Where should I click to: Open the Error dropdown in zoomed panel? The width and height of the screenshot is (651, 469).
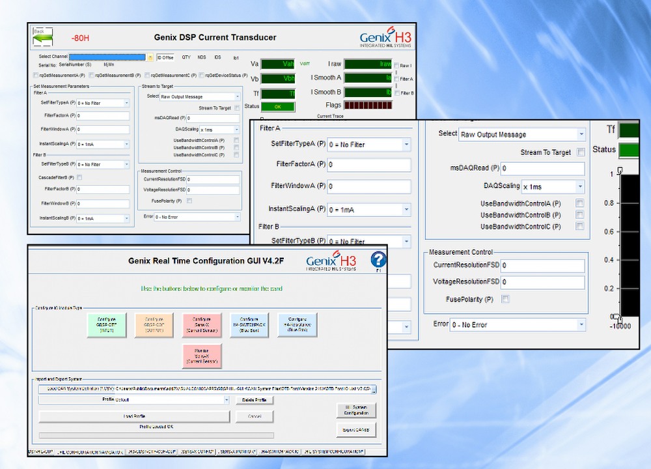pyautogui.click(x=581, y=324)
